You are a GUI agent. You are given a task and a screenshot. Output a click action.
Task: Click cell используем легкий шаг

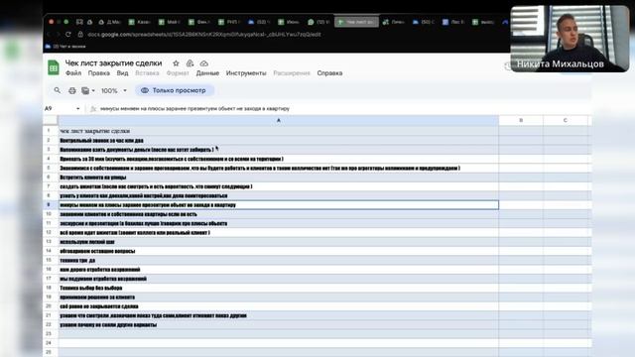(278, 242)
